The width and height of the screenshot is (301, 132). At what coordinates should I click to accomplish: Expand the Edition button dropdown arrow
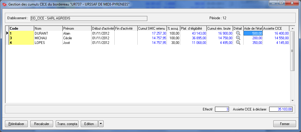101,124
